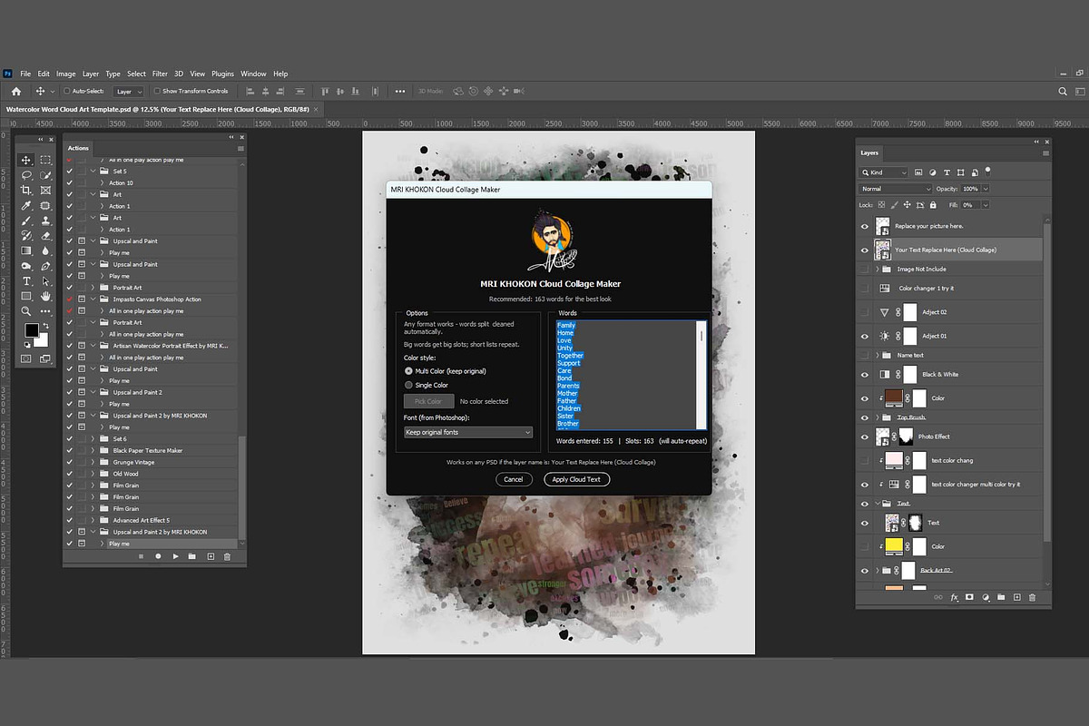The width and height of the screenshot is (1089, 726).
Task: Select the Eraser tool
Action: 45,235
